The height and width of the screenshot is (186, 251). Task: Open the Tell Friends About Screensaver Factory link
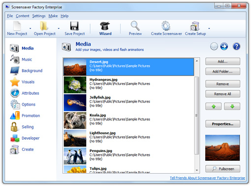207,178
